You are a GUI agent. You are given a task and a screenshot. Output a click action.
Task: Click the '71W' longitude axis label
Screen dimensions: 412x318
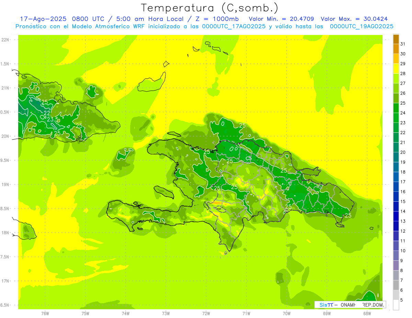coord(246,314)
